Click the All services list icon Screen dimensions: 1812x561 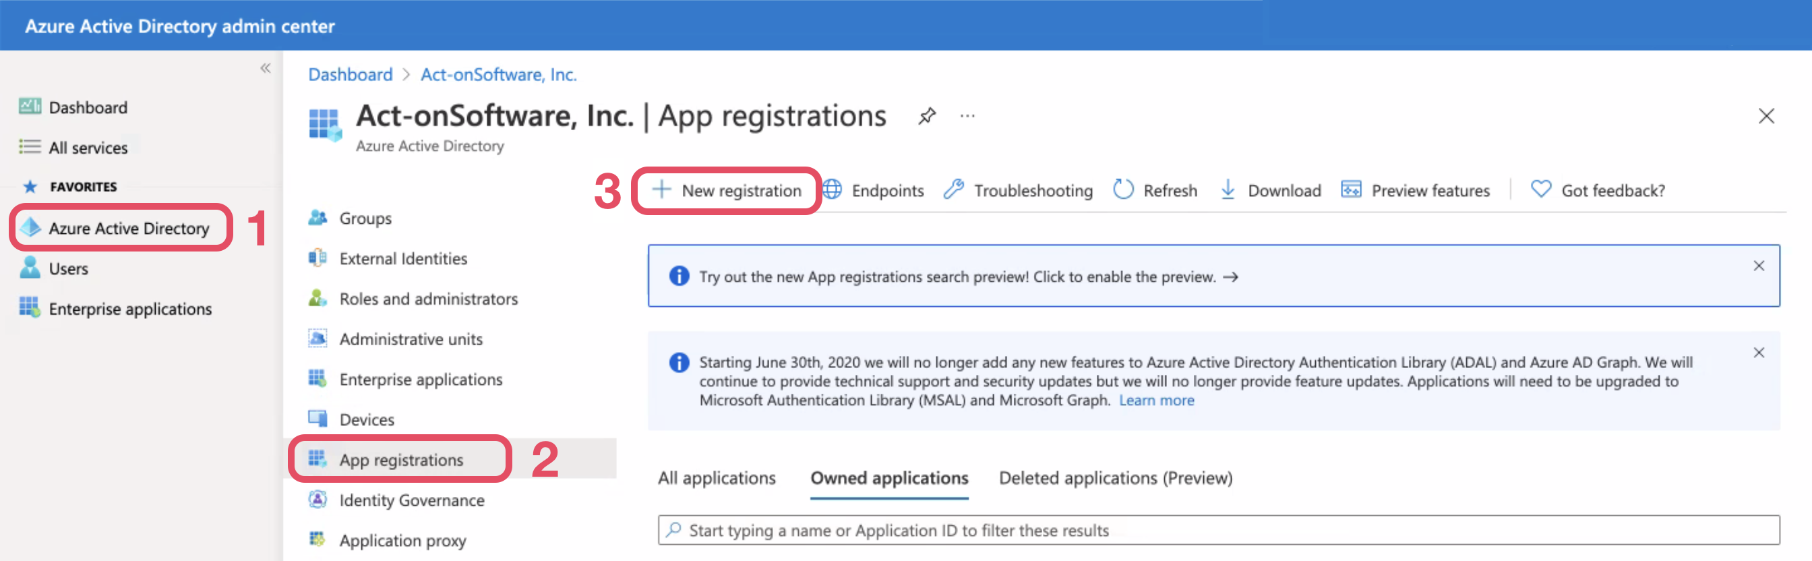coord(30,146)
